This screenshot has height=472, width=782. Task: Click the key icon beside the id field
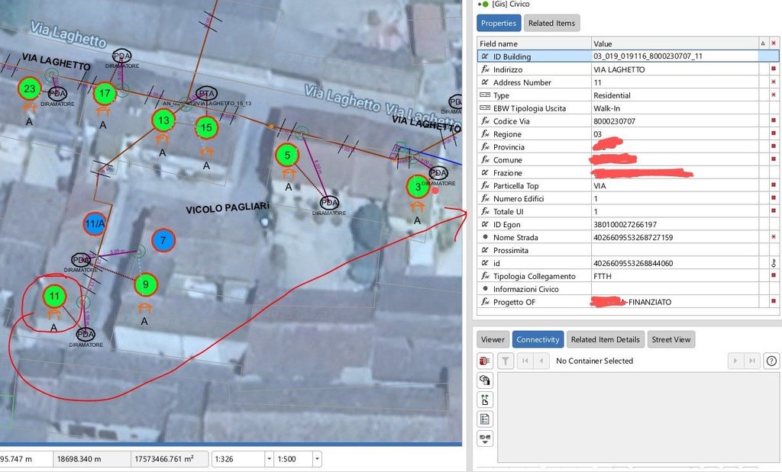(x=773, y=263)
